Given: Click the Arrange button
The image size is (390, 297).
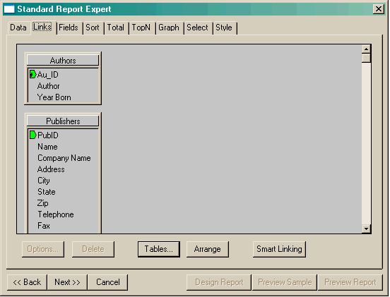Looking at the screenshot, I should point(208,249).
